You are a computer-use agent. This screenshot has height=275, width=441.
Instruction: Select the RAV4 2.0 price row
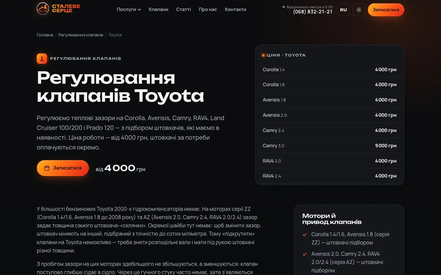click(330, 161)
